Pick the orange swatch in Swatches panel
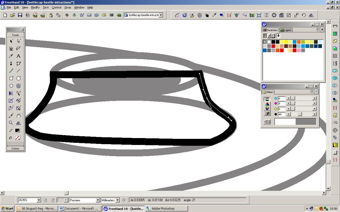 (299, 42)
